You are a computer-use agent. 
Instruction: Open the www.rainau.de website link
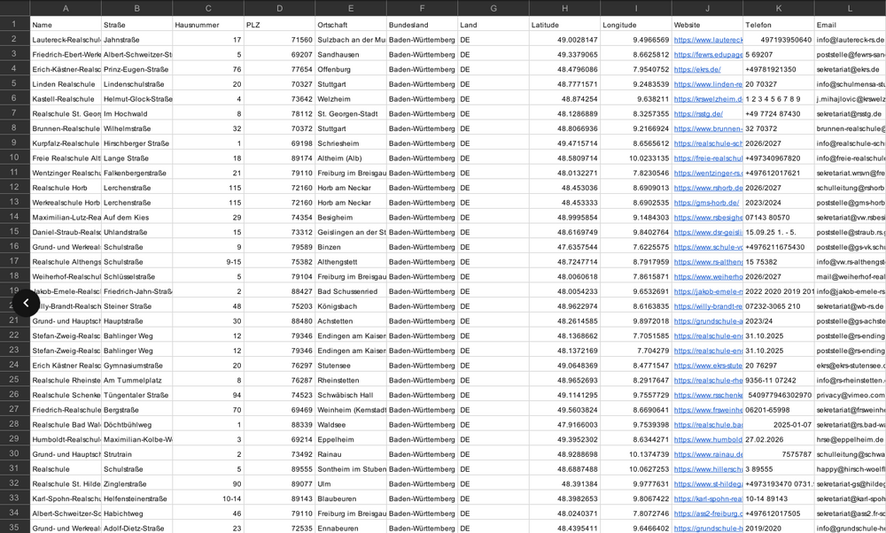(x=708, y=454)
